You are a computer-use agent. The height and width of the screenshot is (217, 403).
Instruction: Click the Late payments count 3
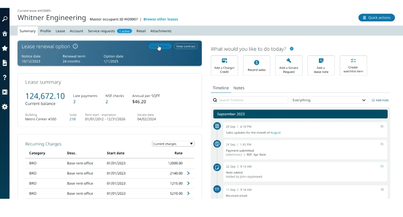pyautogui.click(x=74, y=102)
